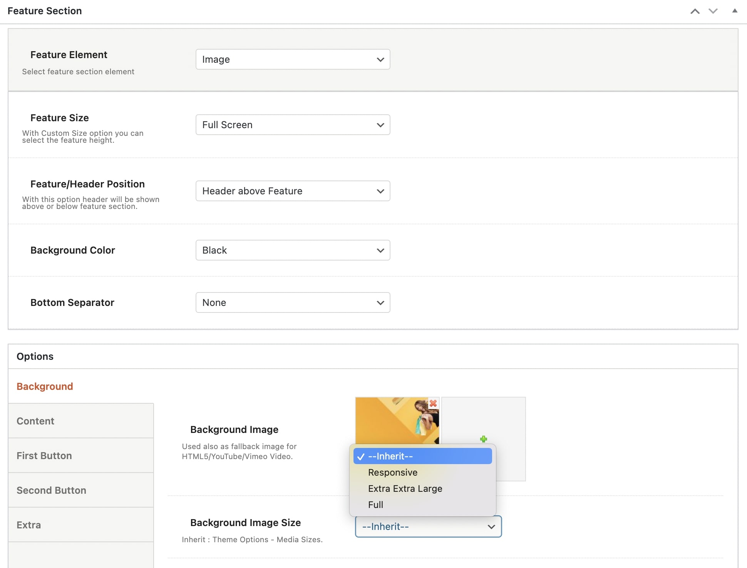The image size is (747, 568).
Task: Select the Full image size option
Action: (375, 505)
